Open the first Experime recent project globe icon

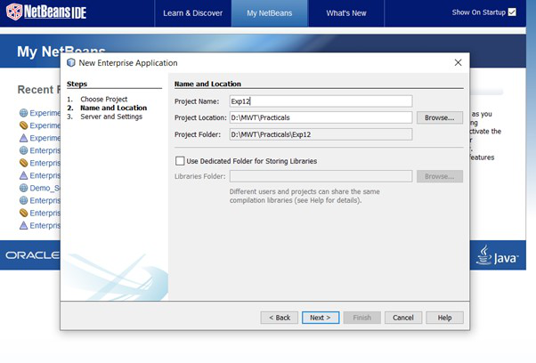click(x=23, y=113)
